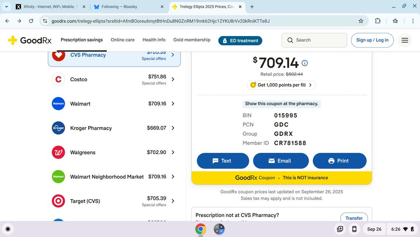Click the Chrome icon in the shelf
Viewport: 420px width, 237px height.
[x=201, y=229]
